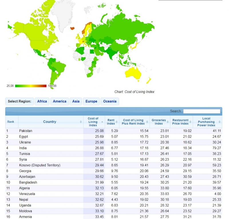Image resolution: width=229 pixels, height=219 pixels.
Task: Click Restaurant Price Index sort arrows
Action: click(x=191, y=122)
